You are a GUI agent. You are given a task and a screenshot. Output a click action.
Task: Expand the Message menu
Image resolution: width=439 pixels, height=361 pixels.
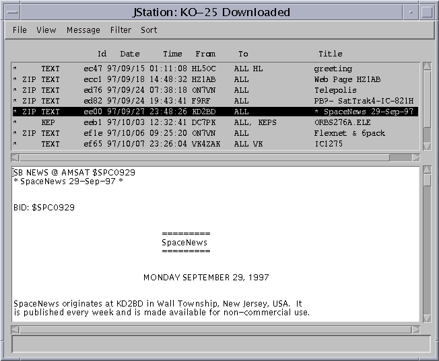point(83,30)
